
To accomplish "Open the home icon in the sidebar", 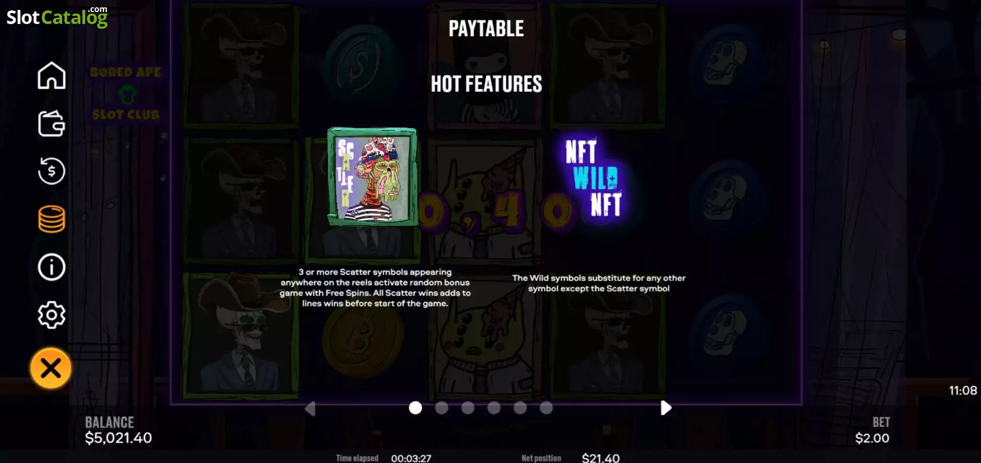I will pos(51,76).
